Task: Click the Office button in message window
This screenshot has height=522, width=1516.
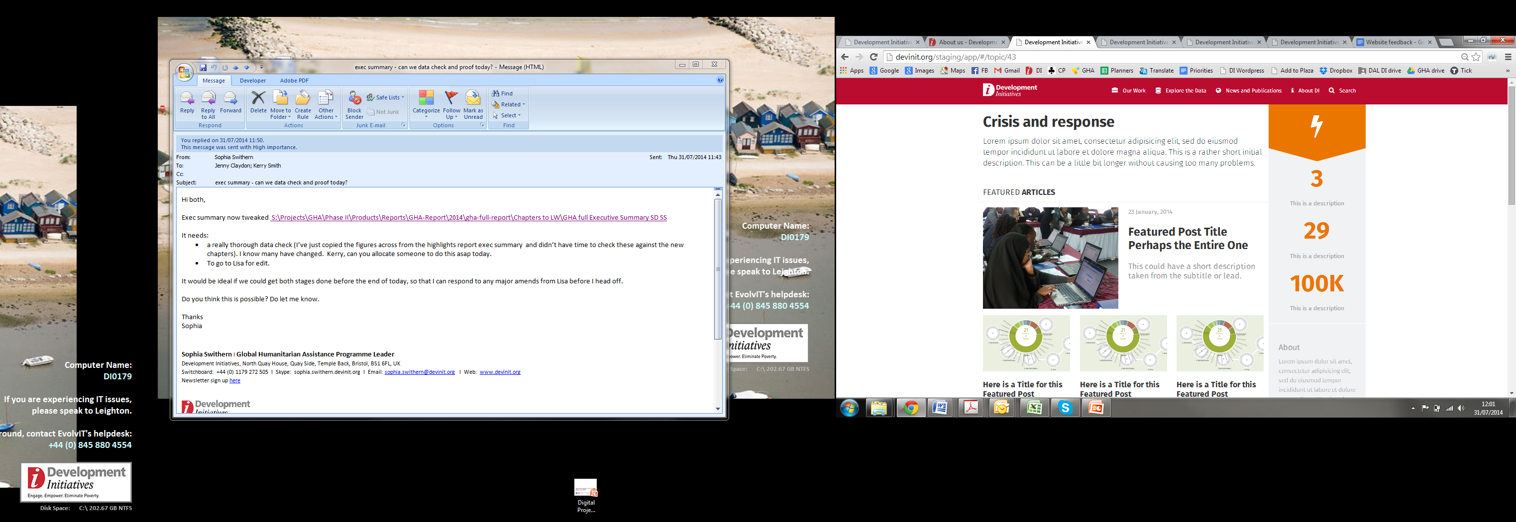Action: pos(184,72)
